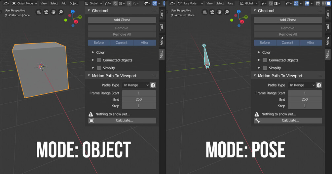Image resolution: width=332 pixels, height=174 pixels.
Task: Open Global orientation dropdown in Object Mode header
Action: pos(93,3)
